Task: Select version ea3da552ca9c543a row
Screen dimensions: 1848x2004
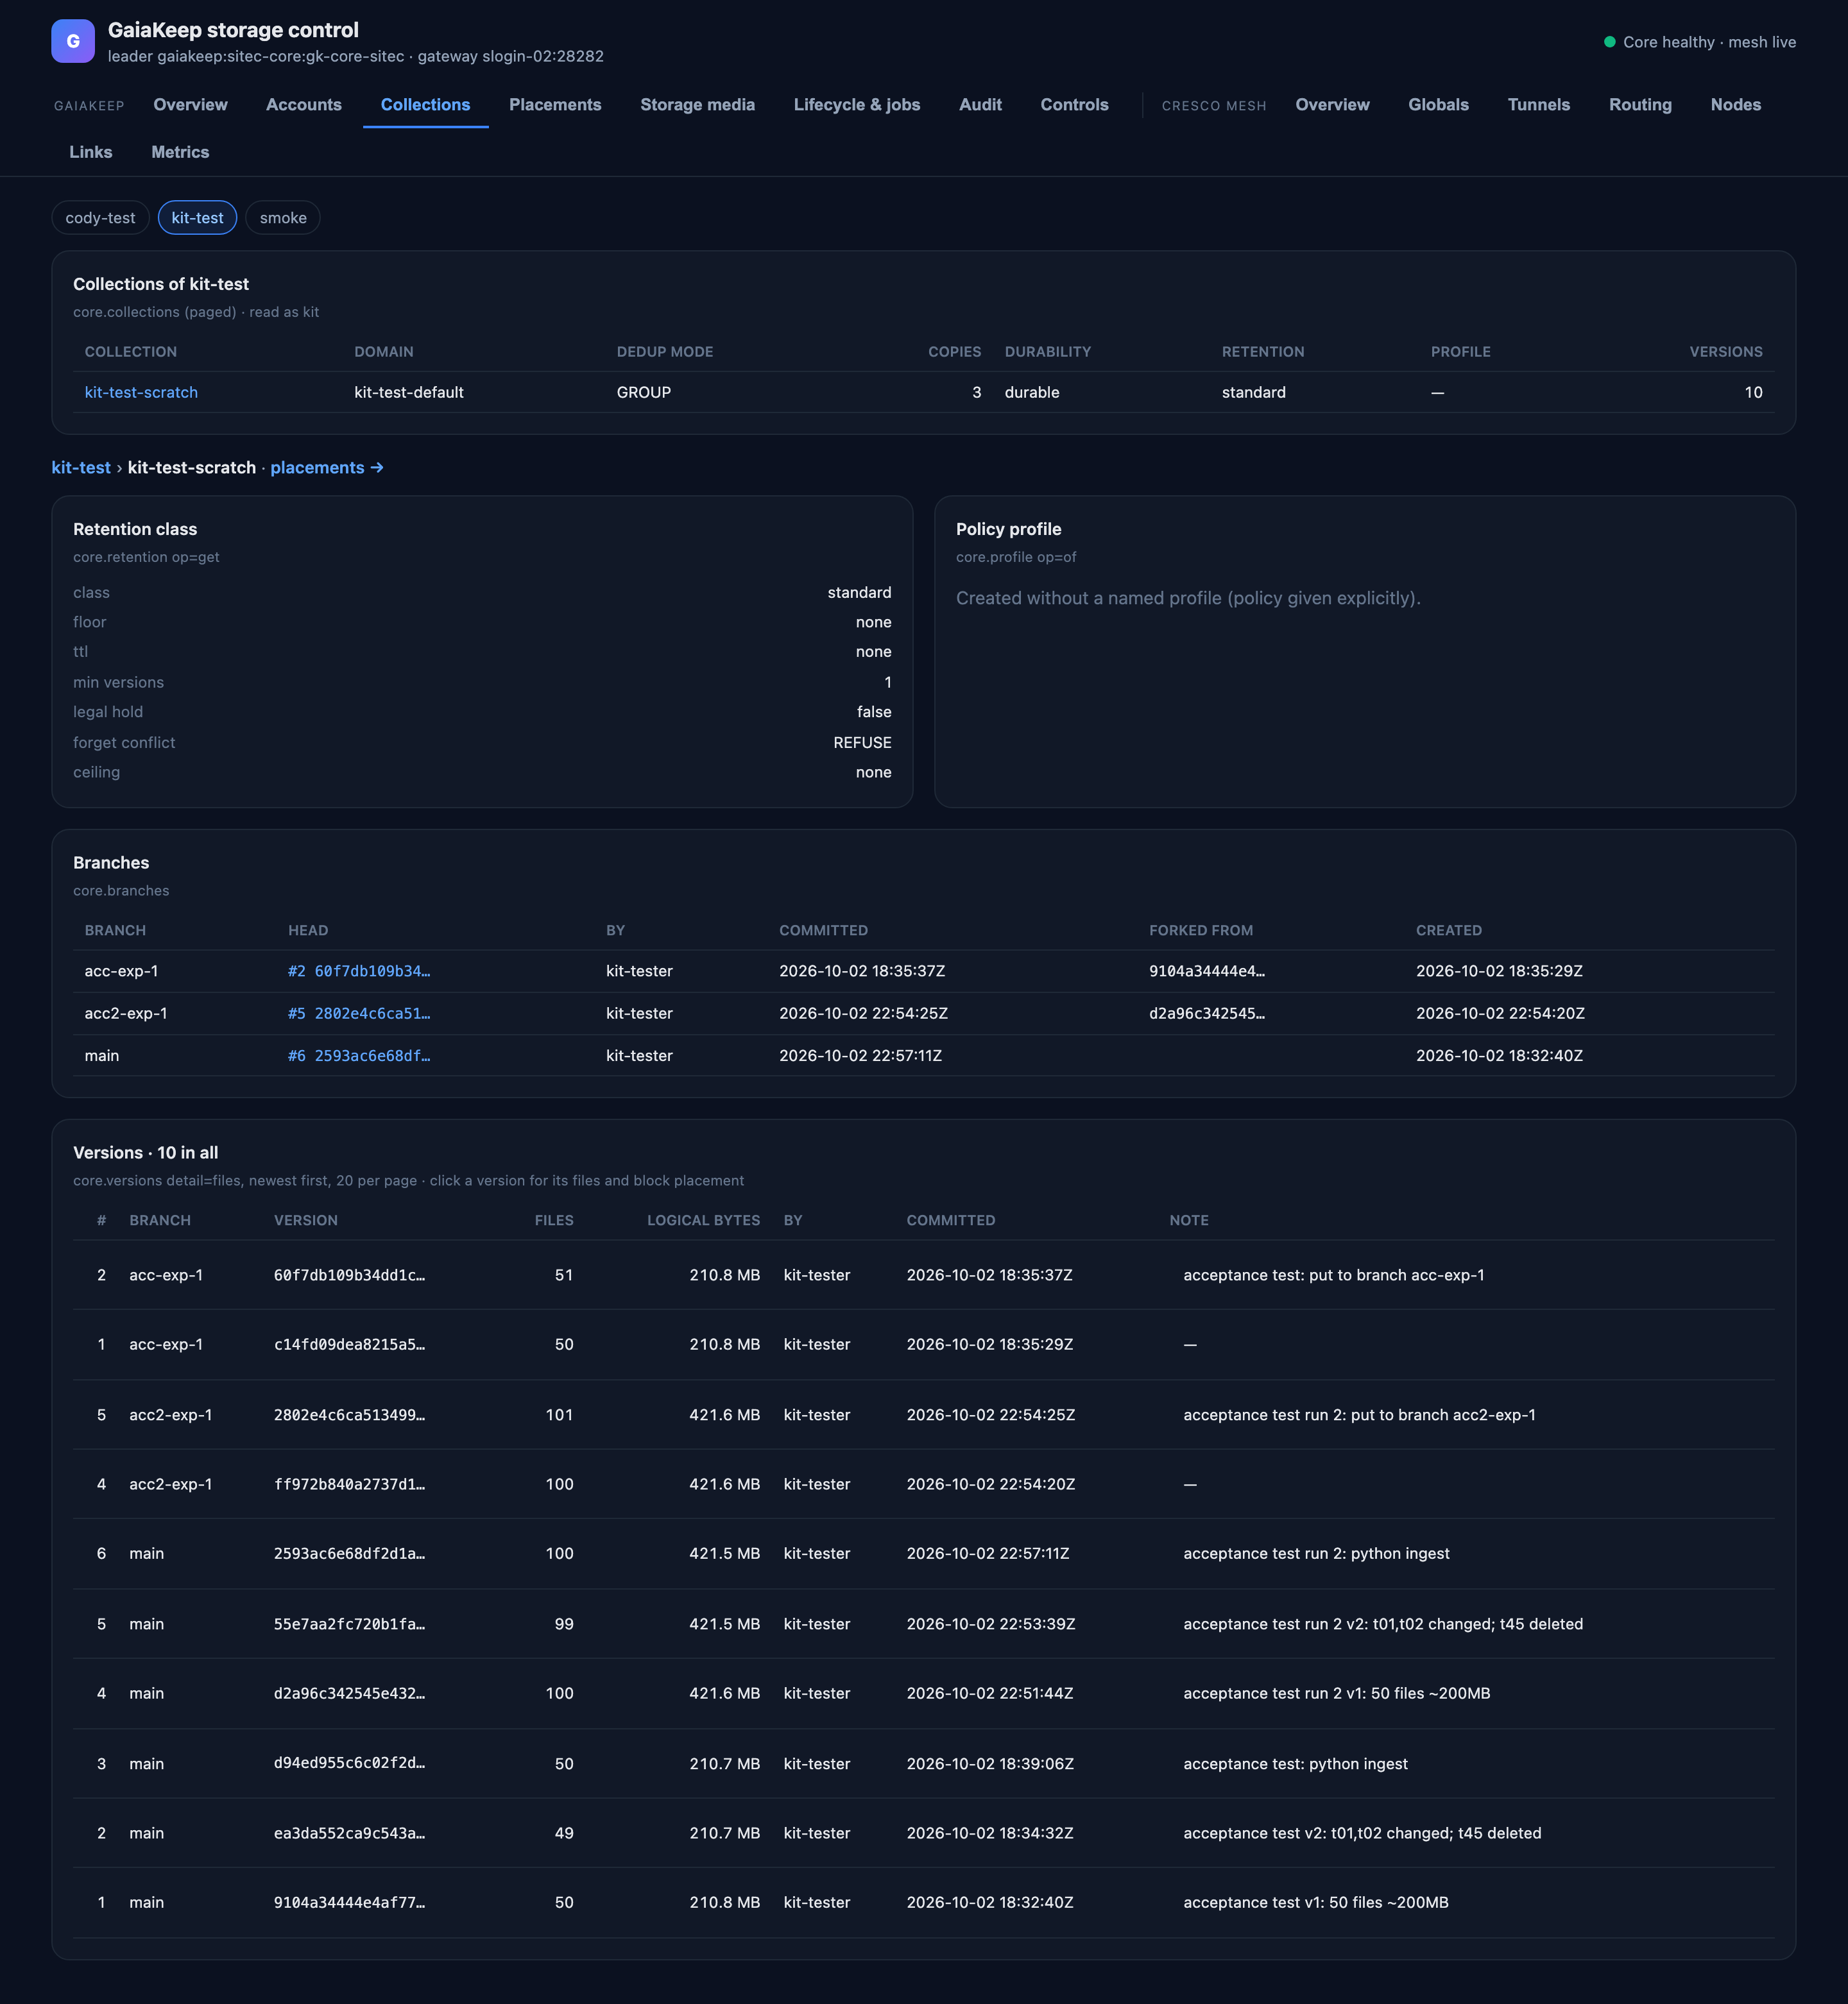Action: point(923,1833)
